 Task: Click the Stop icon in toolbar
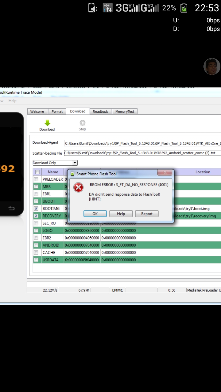(82, 123)
